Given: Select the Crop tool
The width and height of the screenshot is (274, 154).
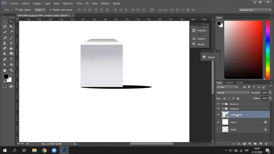Looking at the screenshot, I should 5,32.
